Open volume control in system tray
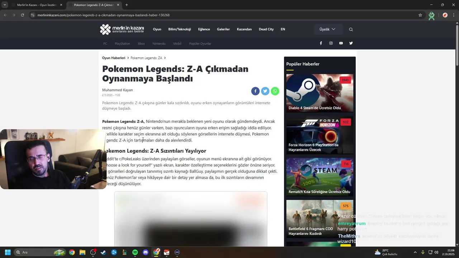The image size is (459, 258). pos(436,252)
